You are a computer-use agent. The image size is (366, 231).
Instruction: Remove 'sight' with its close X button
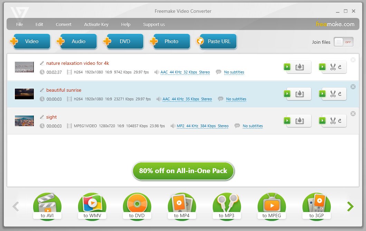353,113
